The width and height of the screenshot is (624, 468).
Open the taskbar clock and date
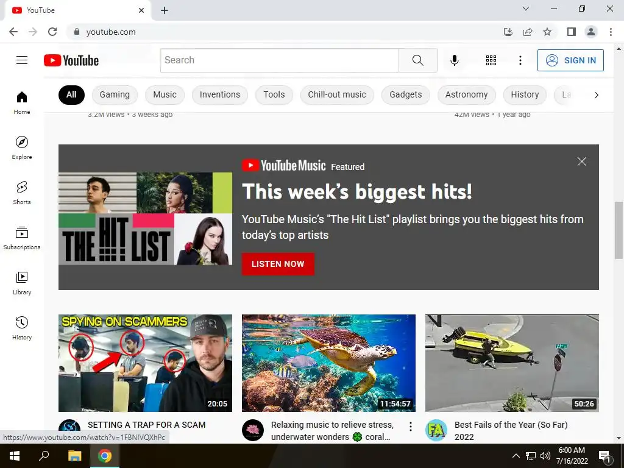pos(572,456)
